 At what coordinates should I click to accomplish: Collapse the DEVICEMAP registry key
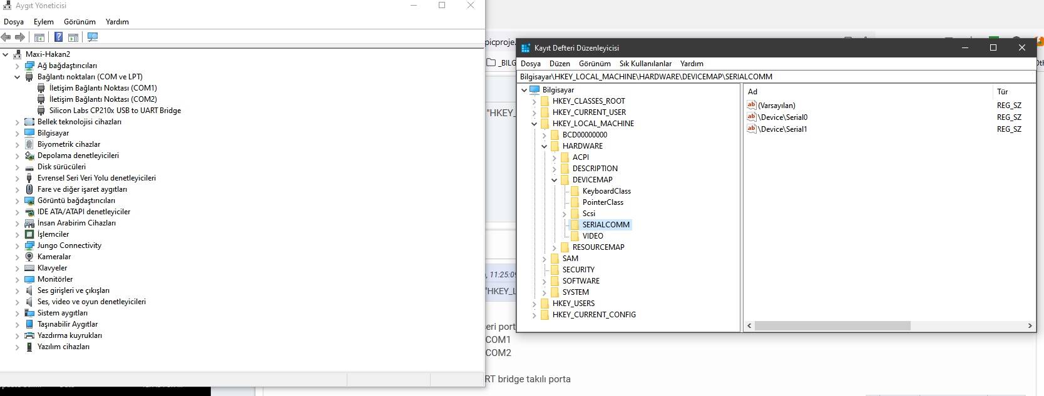coord(555,180)
